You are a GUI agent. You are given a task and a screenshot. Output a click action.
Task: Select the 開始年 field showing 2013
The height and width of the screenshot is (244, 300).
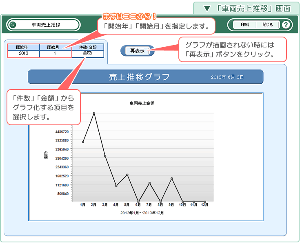[23, 54]
